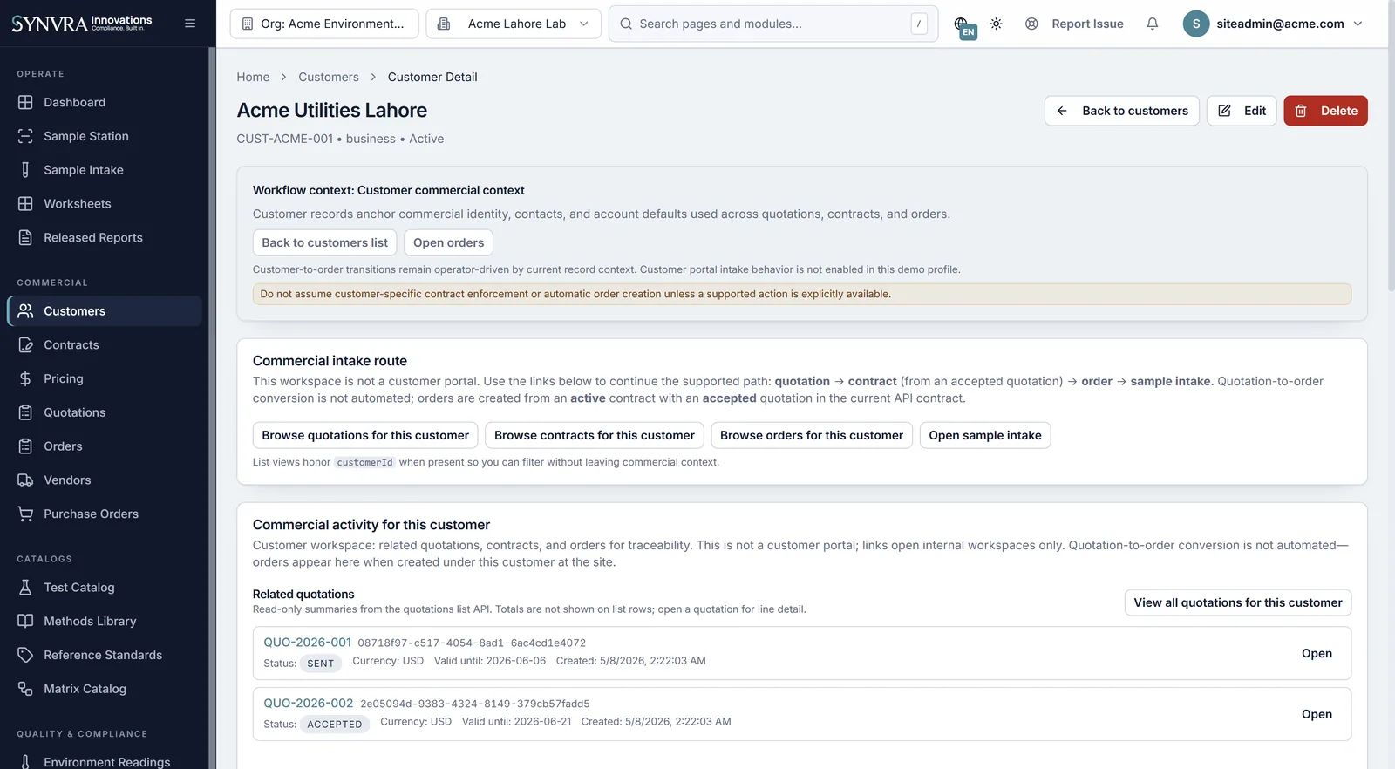Open the Org: Acme Environment selector

[324, 24]
